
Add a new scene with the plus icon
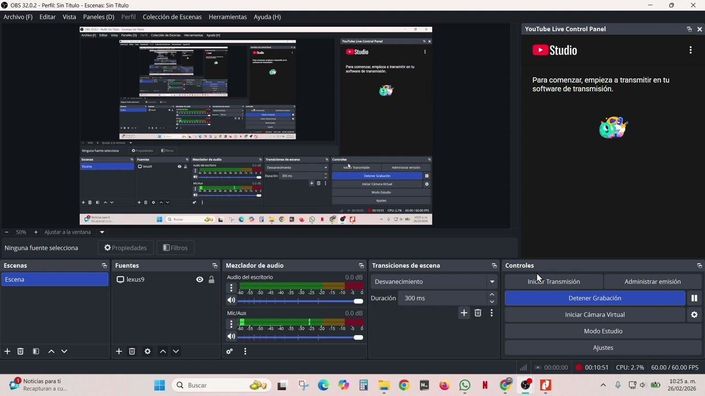(x=7, y=351)
